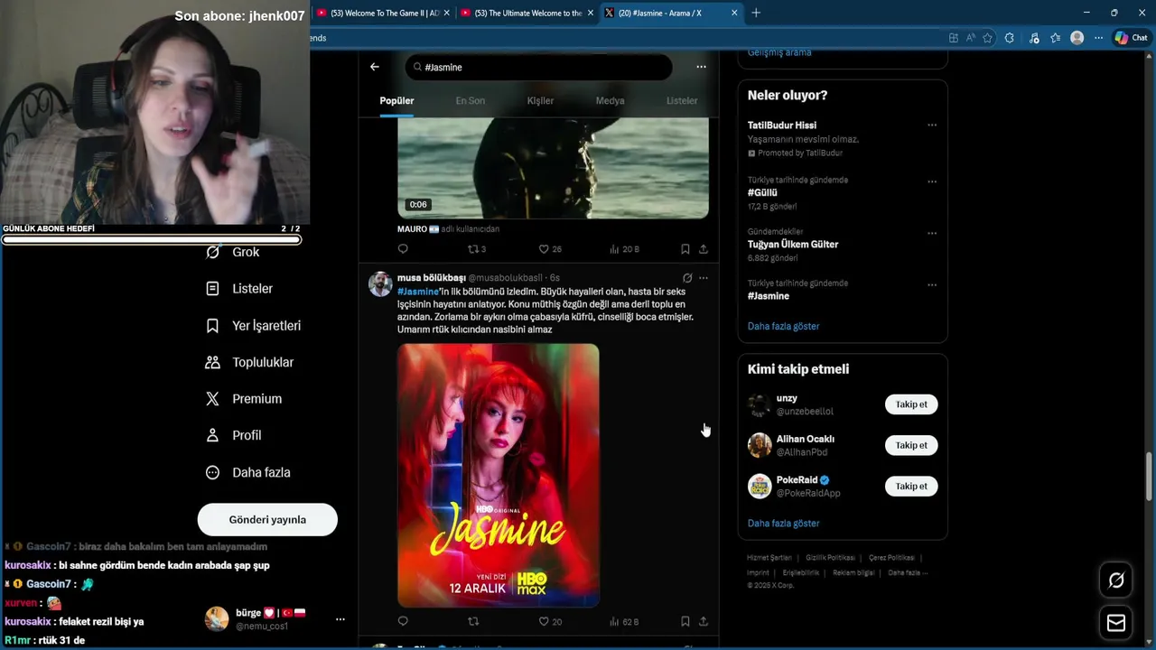Expand Daha fazla in the sidebar
Screen dimensions: 1156x650
(248, 472)
